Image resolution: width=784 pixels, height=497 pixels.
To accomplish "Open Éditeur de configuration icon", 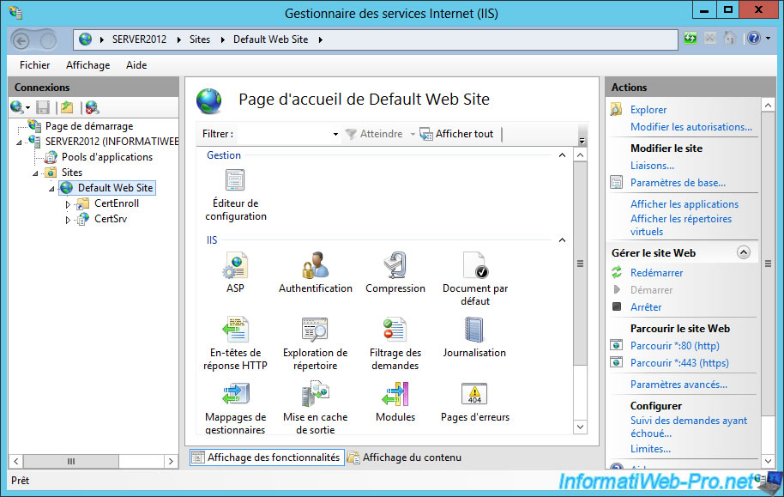I will point(235,181).
